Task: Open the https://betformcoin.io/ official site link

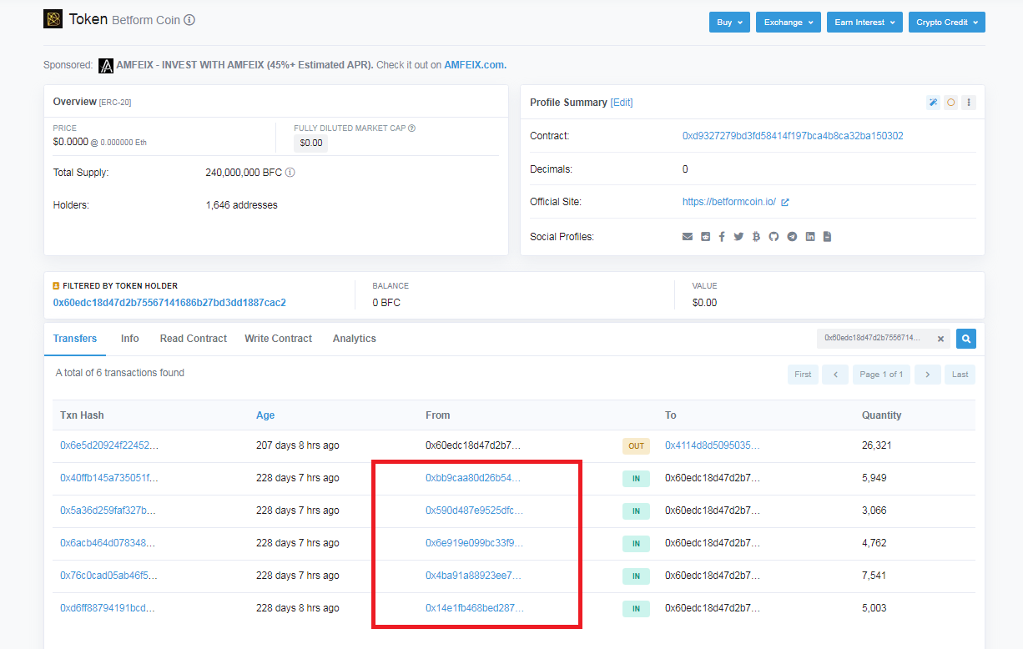Action: (x=729, y=202)
